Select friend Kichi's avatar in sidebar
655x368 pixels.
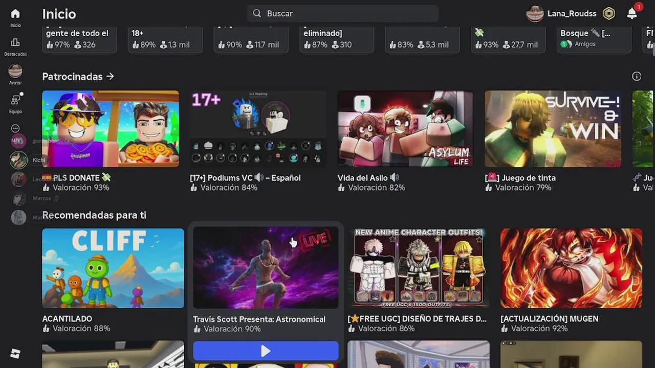coord(19,160)
